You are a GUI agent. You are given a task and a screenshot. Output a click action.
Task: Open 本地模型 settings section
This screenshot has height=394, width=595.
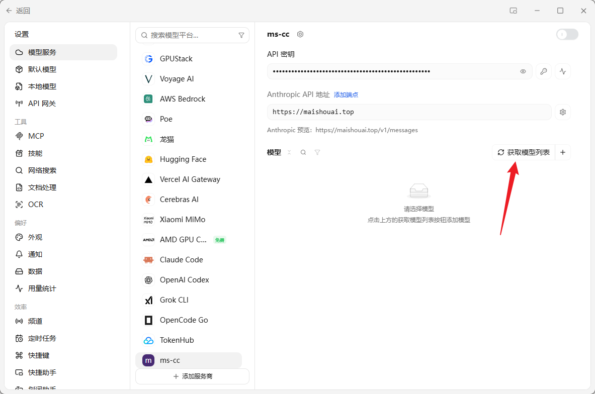[x=63, y=86]
